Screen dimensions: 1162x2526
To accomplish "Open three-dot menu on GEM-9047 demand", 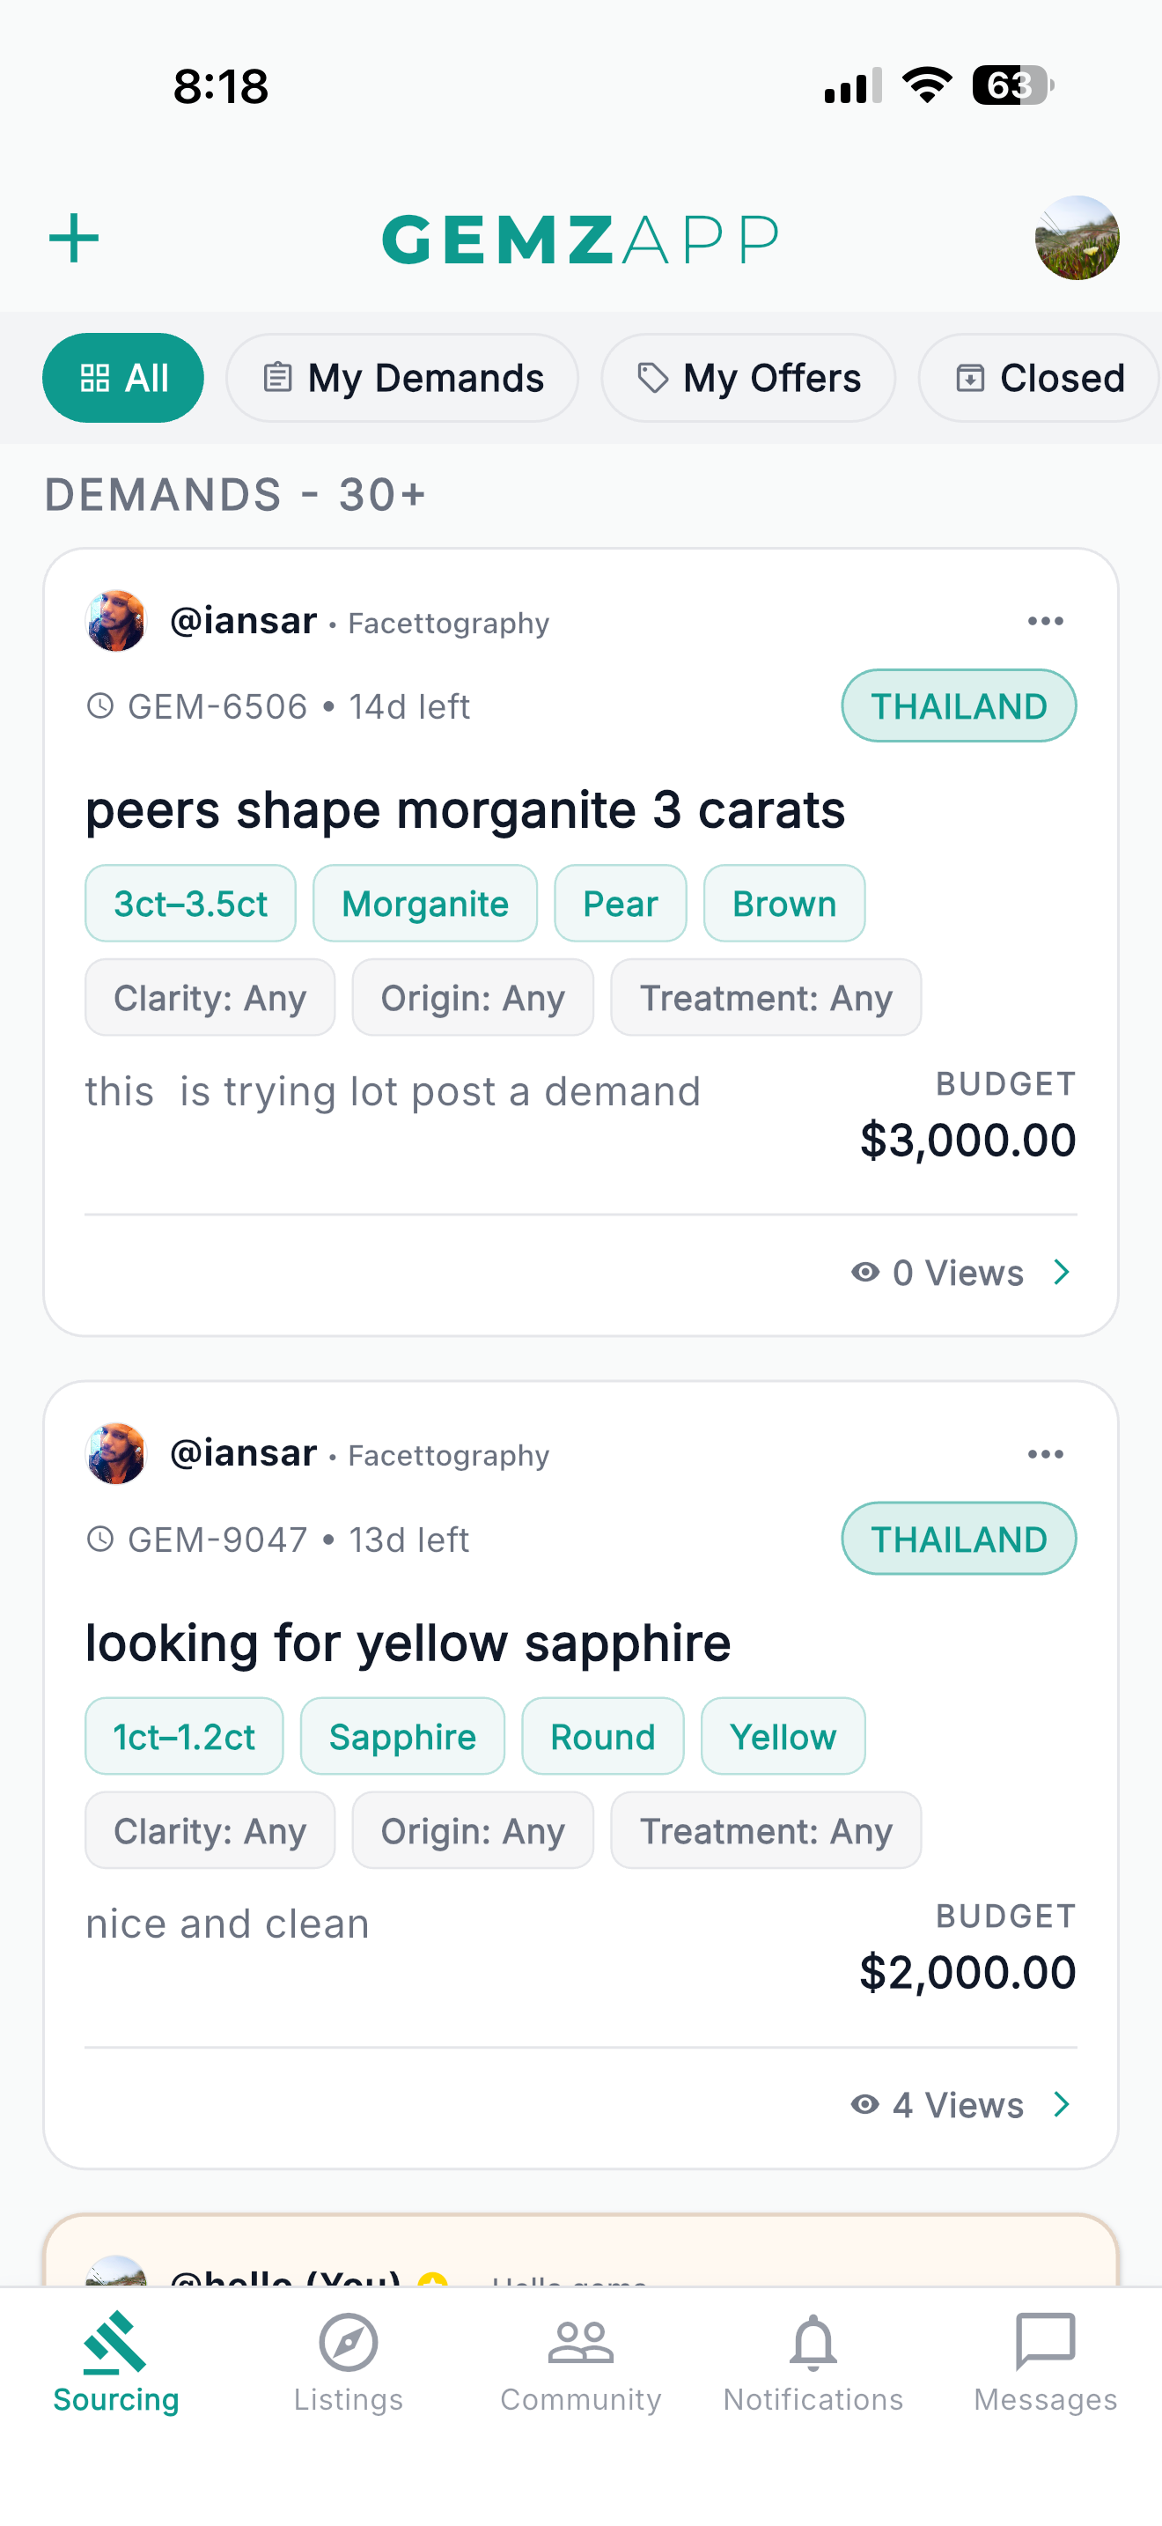I will [x=1046, y=1453].
